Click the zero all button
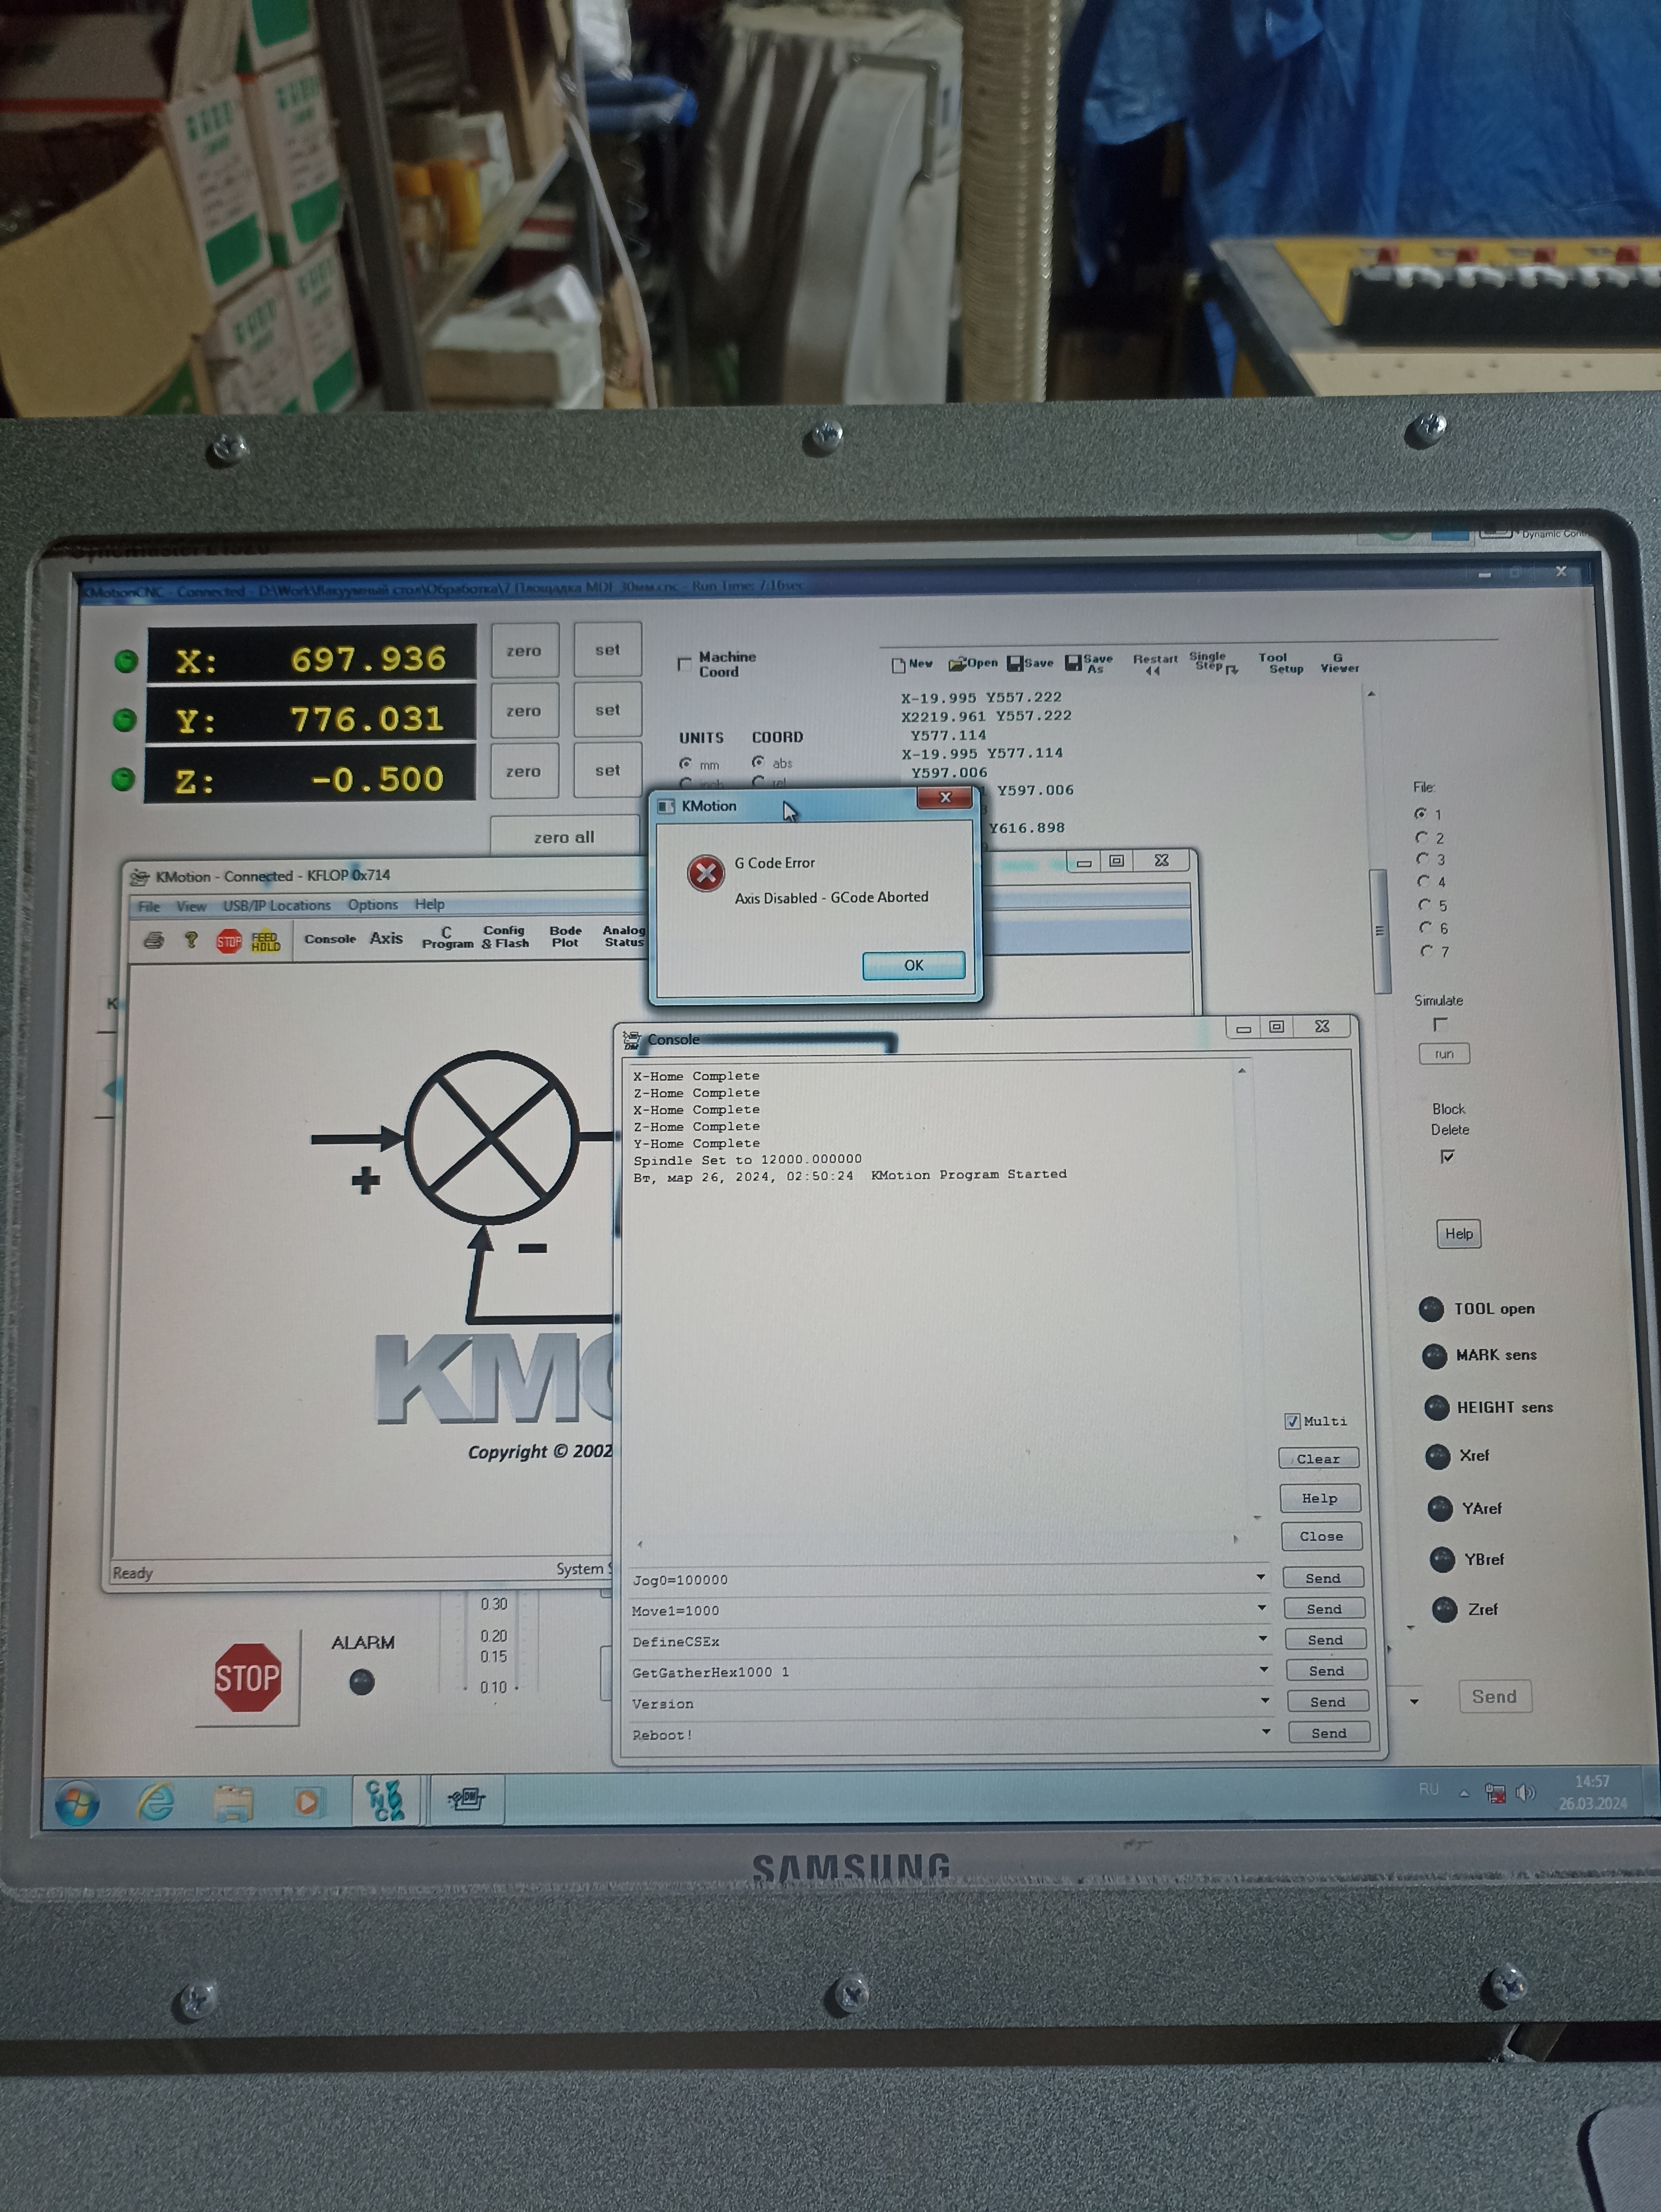The height and width of the screenshot is (2212, 1661). coord(564,837)
